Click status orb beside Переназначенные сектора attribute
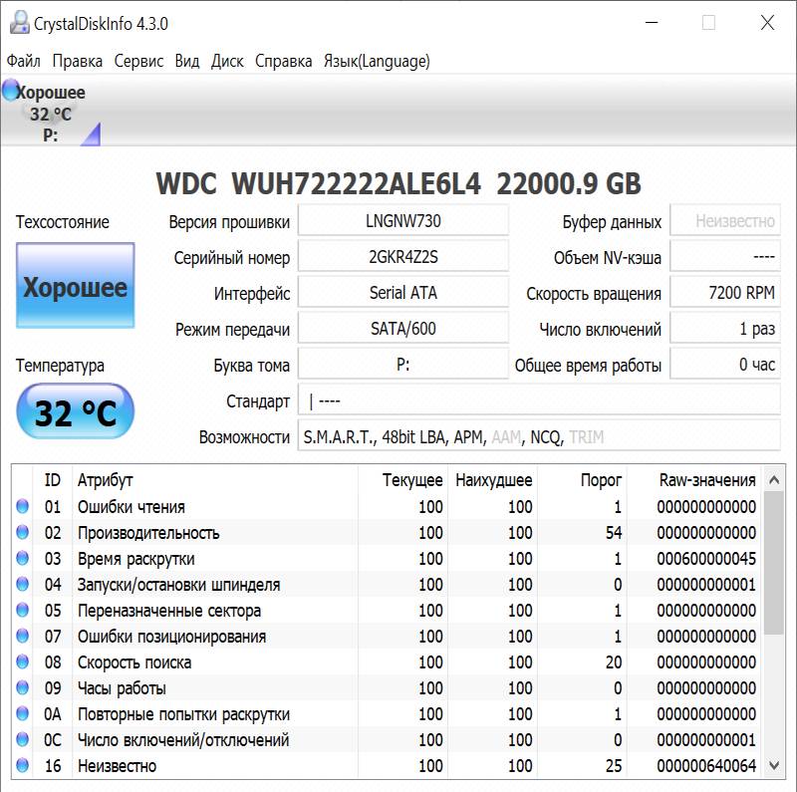The width and height of the screenshot is (797, 792). pos(22,611)
